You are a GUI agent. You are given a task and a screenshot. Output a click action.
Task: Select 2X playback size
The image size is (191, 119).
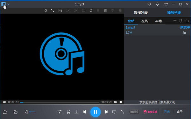(76, 10)
